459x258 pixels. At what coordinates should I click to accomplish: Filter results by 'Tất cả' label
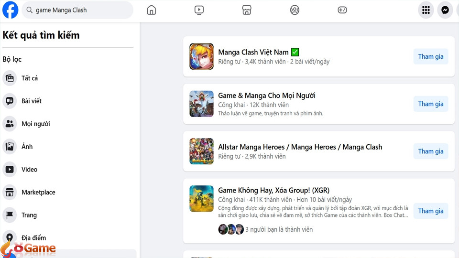[x=30, y=78]
